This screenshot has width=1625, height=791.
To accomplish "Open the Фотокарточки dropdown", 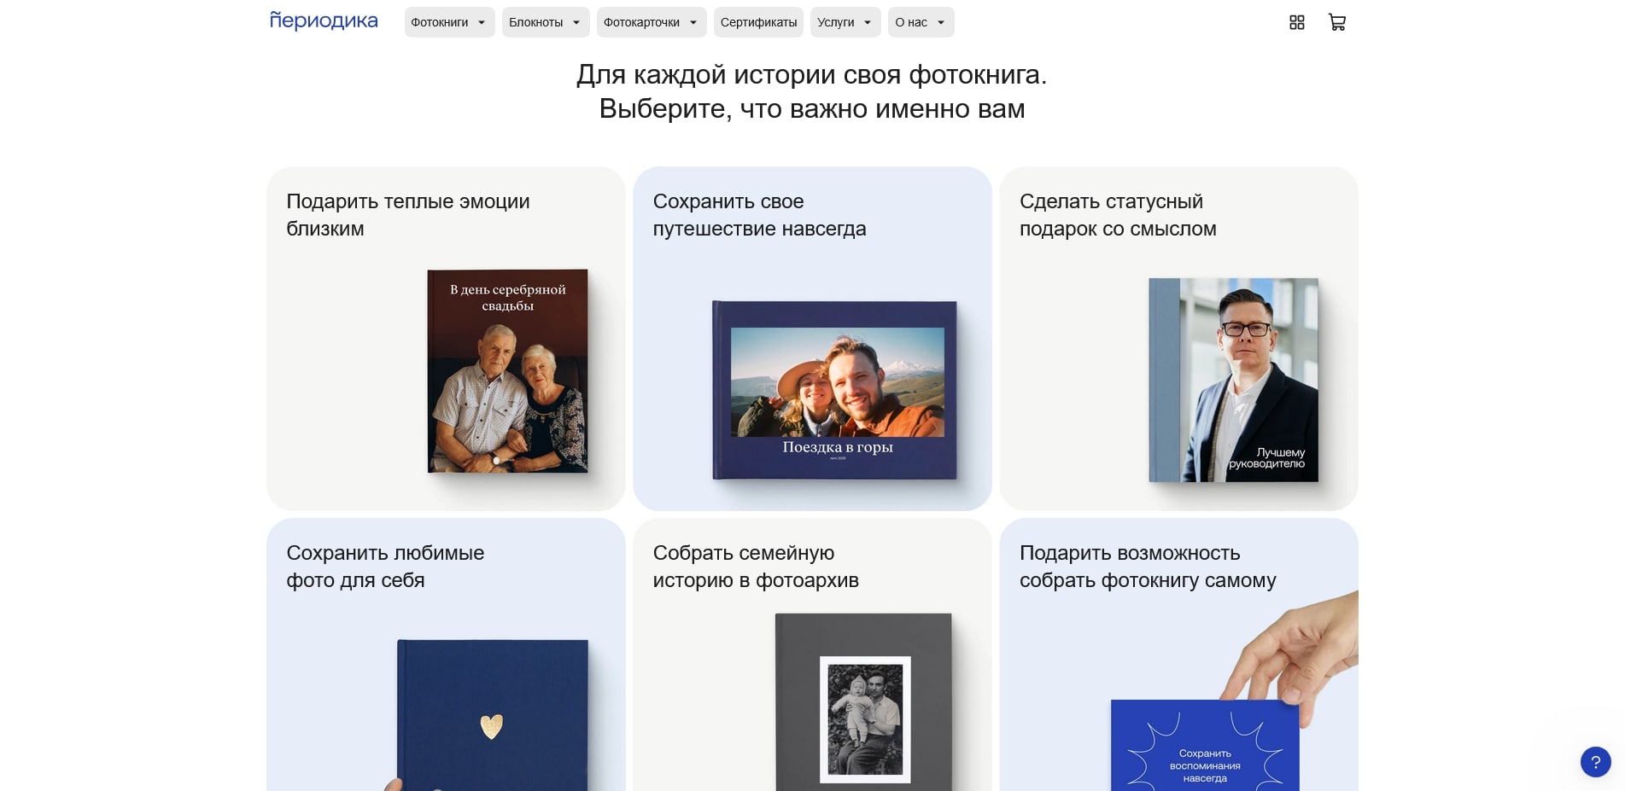I will coord(651,22).
